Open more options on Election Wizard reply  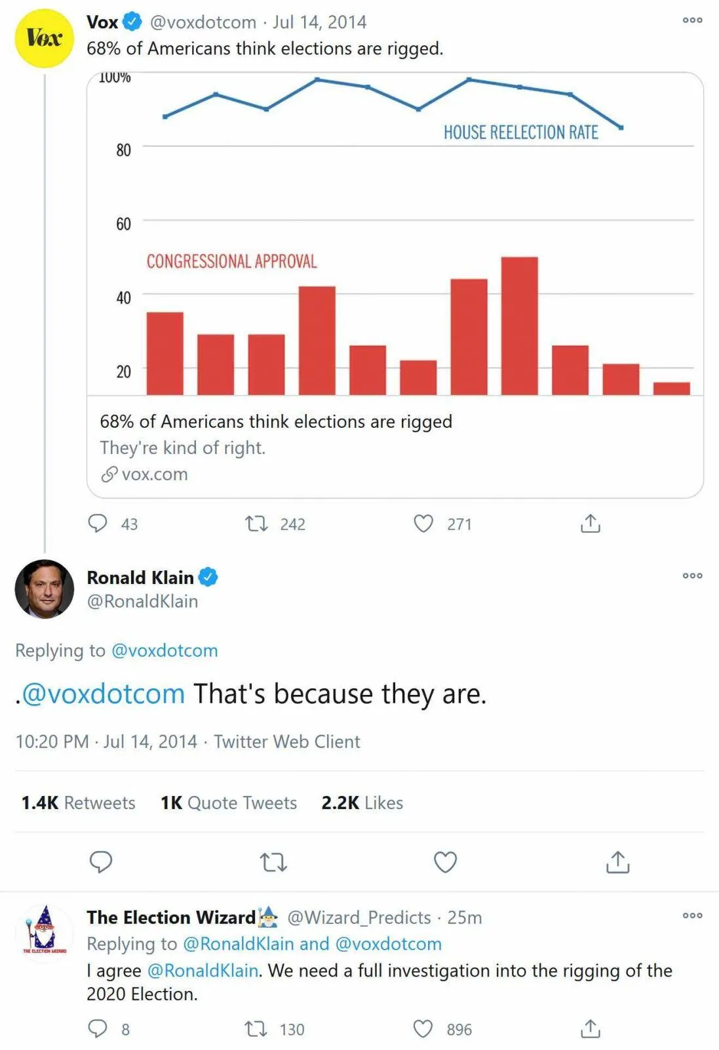coord(692,915)
